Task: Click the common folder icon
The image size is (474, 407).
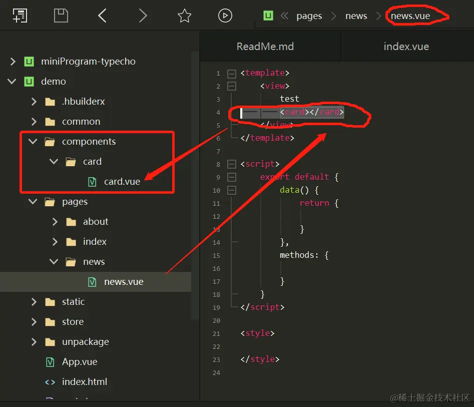Action: tap(50, 122)
